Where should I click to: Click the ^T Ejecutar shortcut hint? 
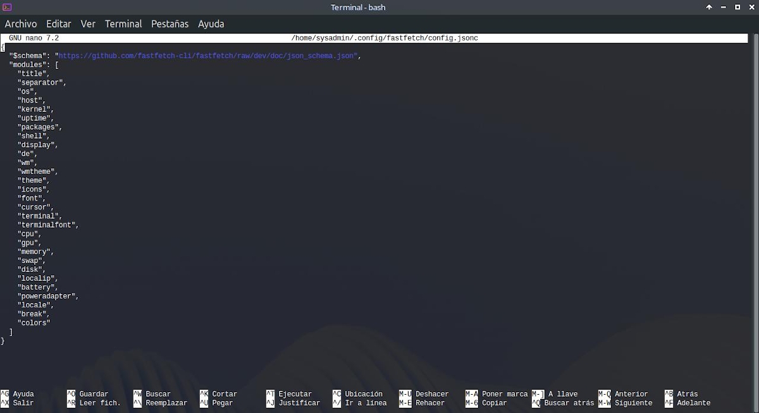(289, 394)
